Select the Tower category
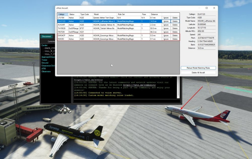252x159 pixels. (x=44, y=60)
